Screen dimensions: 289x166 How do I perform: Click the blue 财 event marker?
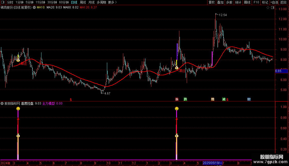(x=249, y=99)
